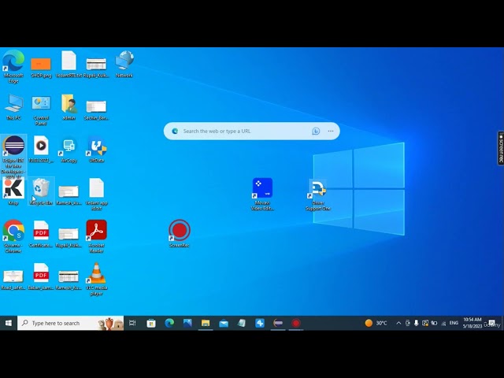Select the VLC media player desktop icon
Viewport: 504px width, 378px height.
pyautogui.click(x=96, y=273)
